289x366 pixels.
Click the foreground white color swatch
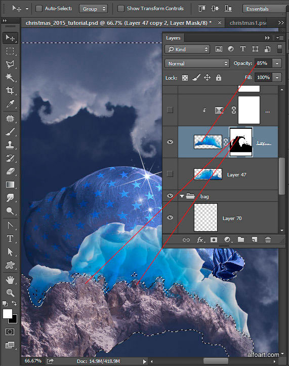pyautogui.click(x=7, y=314)
